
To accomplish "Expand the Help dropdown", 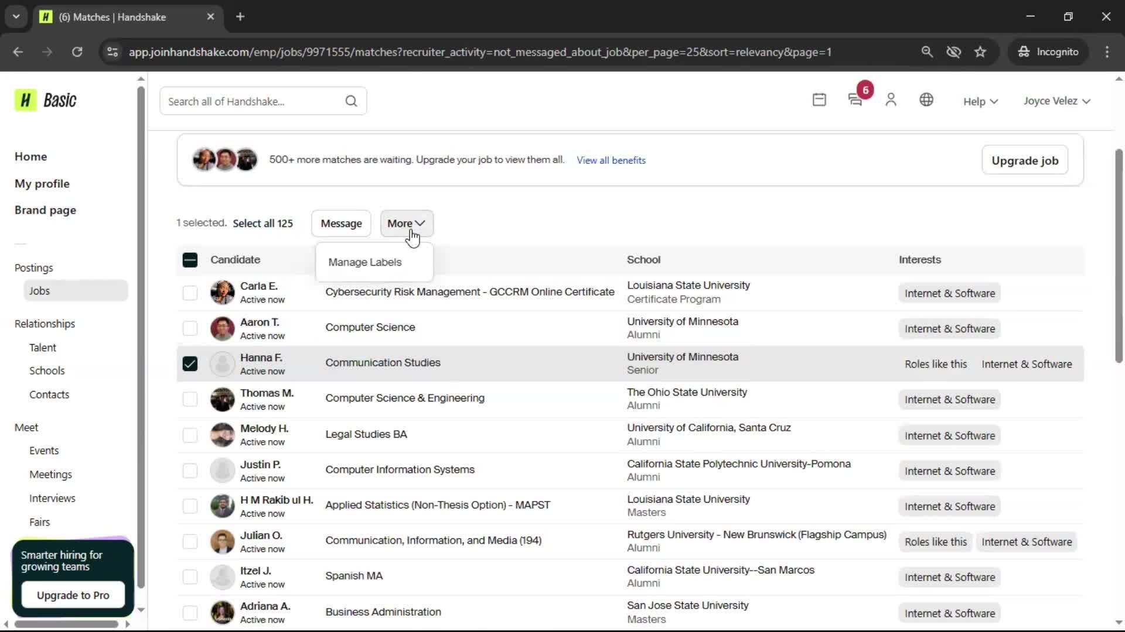I will (x=980, y=101).
